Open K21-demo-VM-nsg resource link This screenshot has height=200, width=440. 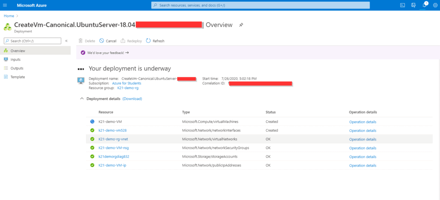[113, 148]
